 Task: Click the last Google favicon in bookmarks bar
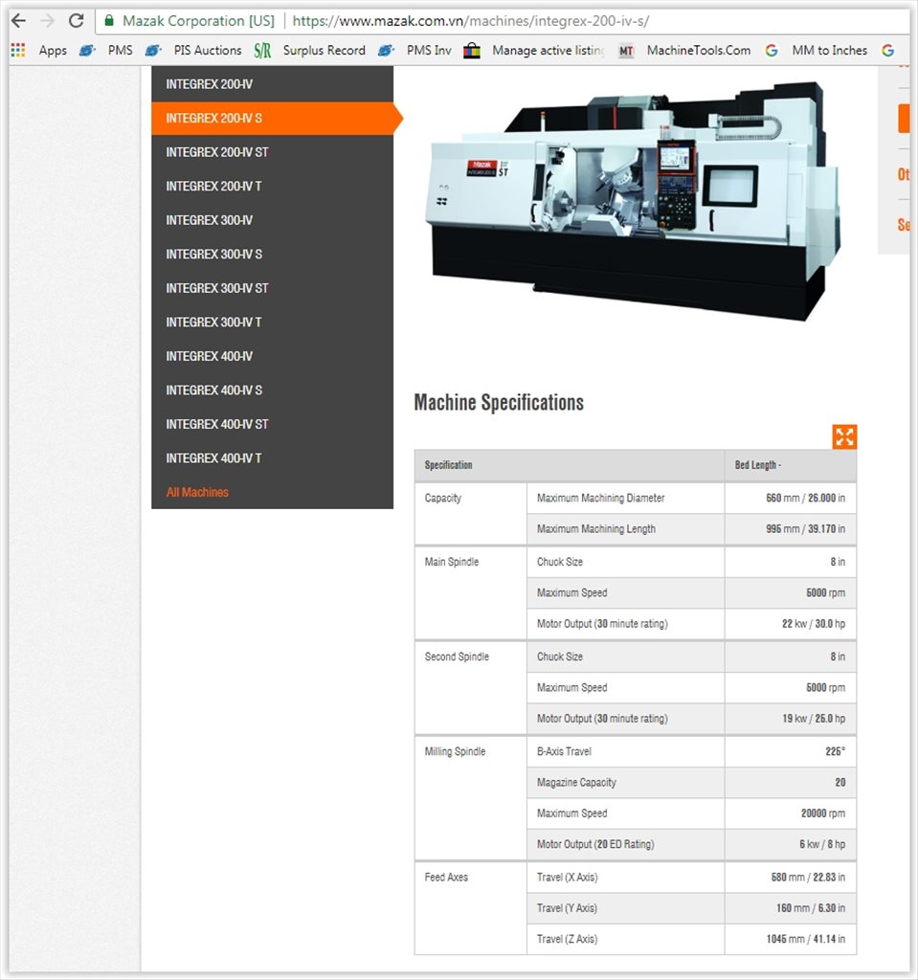tap(888, 51)
